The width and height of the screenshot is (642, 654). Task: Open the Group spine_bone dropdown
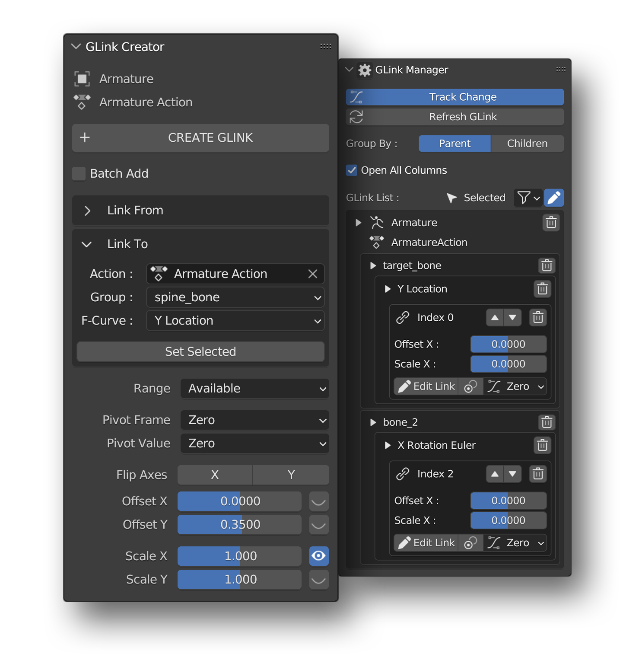[x=235, y=297]
